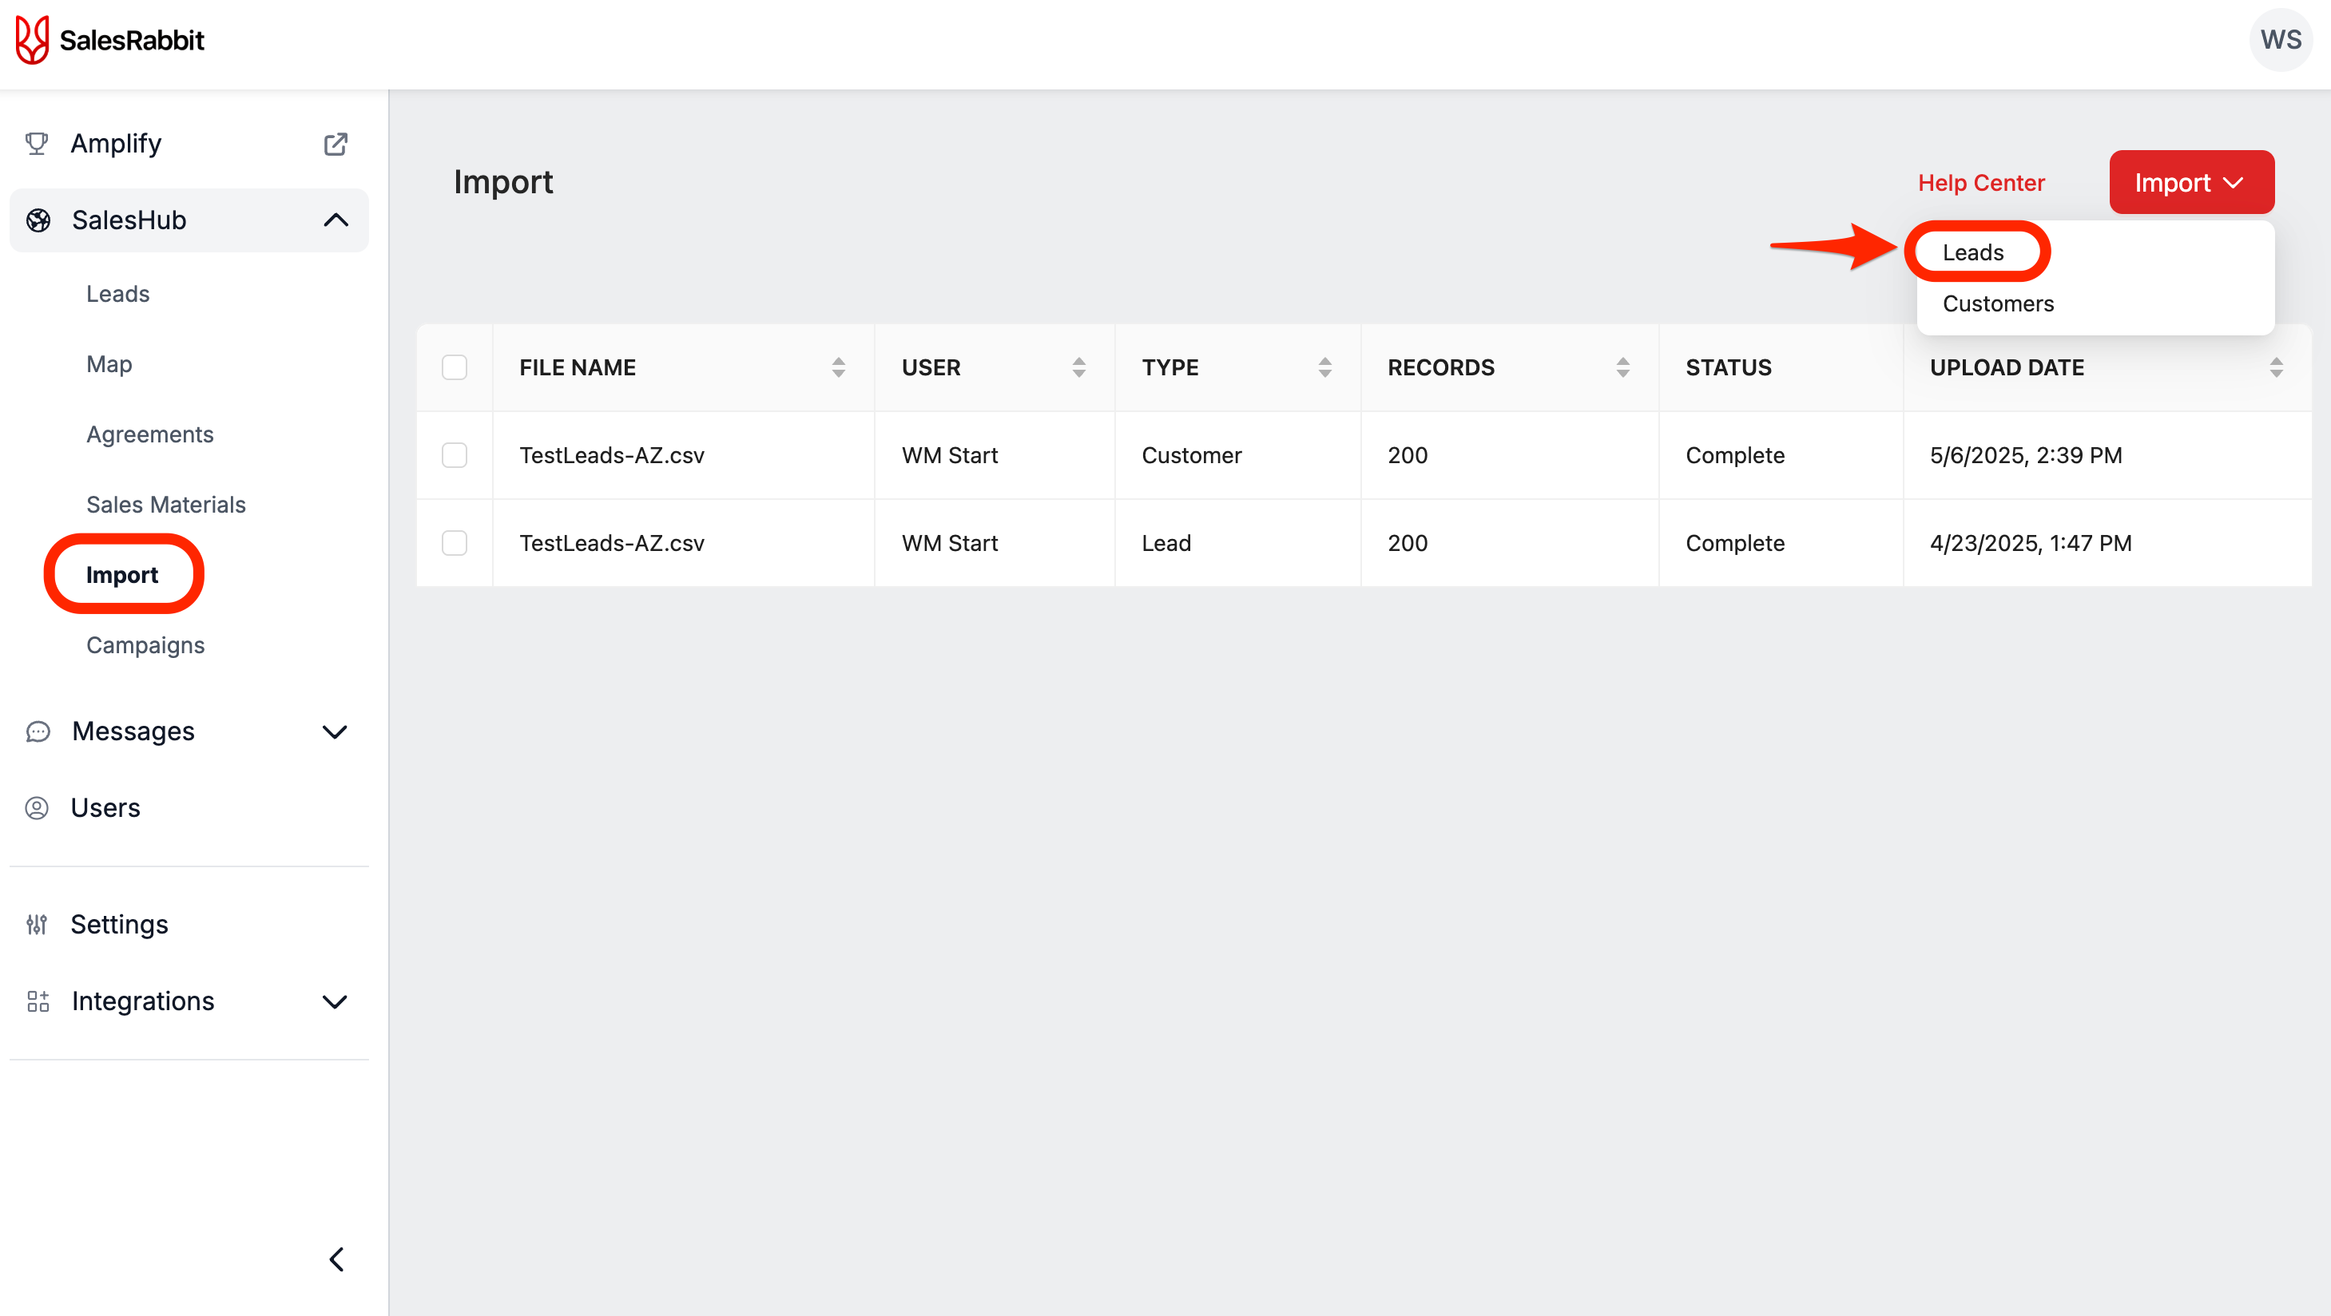Click the Integrations grid icon
Viewport: 2331px width, 1316px height.
point(38,1001)
